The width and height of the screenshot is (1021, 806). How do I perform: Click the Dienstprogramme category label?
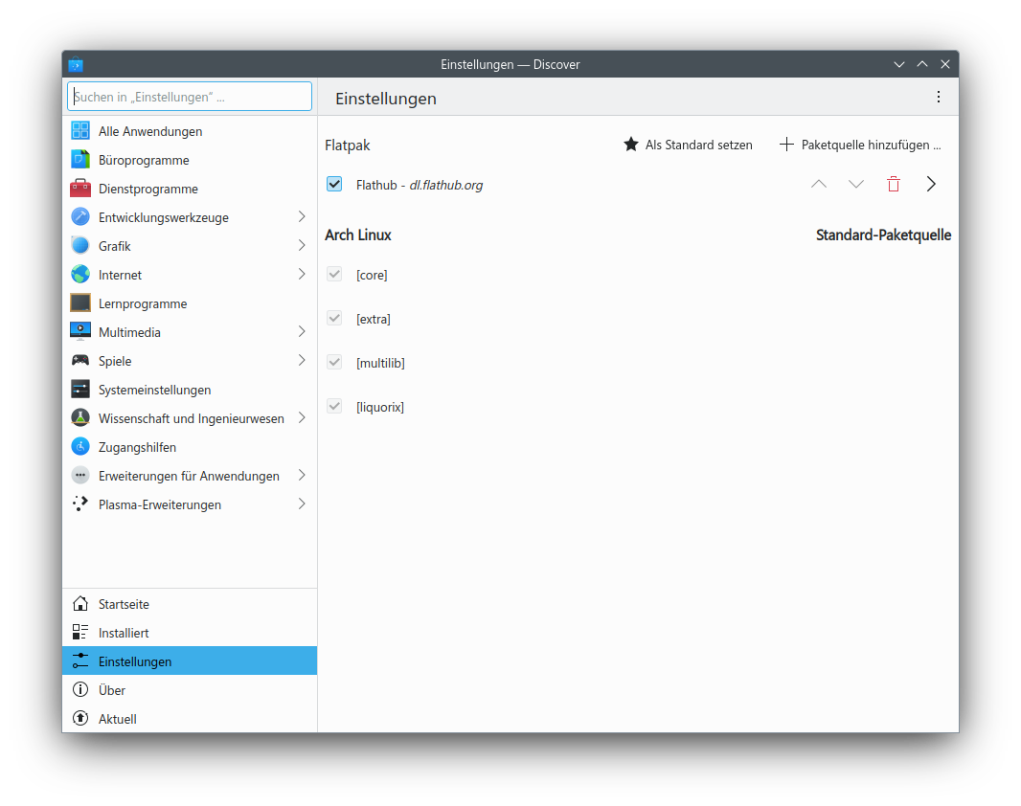click(148, 189)
